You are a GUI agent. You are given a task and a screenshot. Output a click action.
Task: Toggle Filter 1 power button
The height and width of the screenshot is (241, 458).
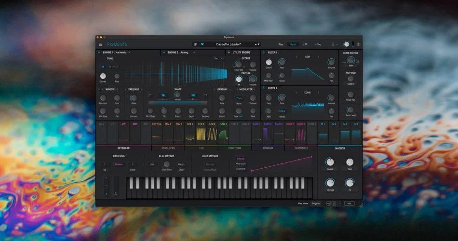point(263,53)
